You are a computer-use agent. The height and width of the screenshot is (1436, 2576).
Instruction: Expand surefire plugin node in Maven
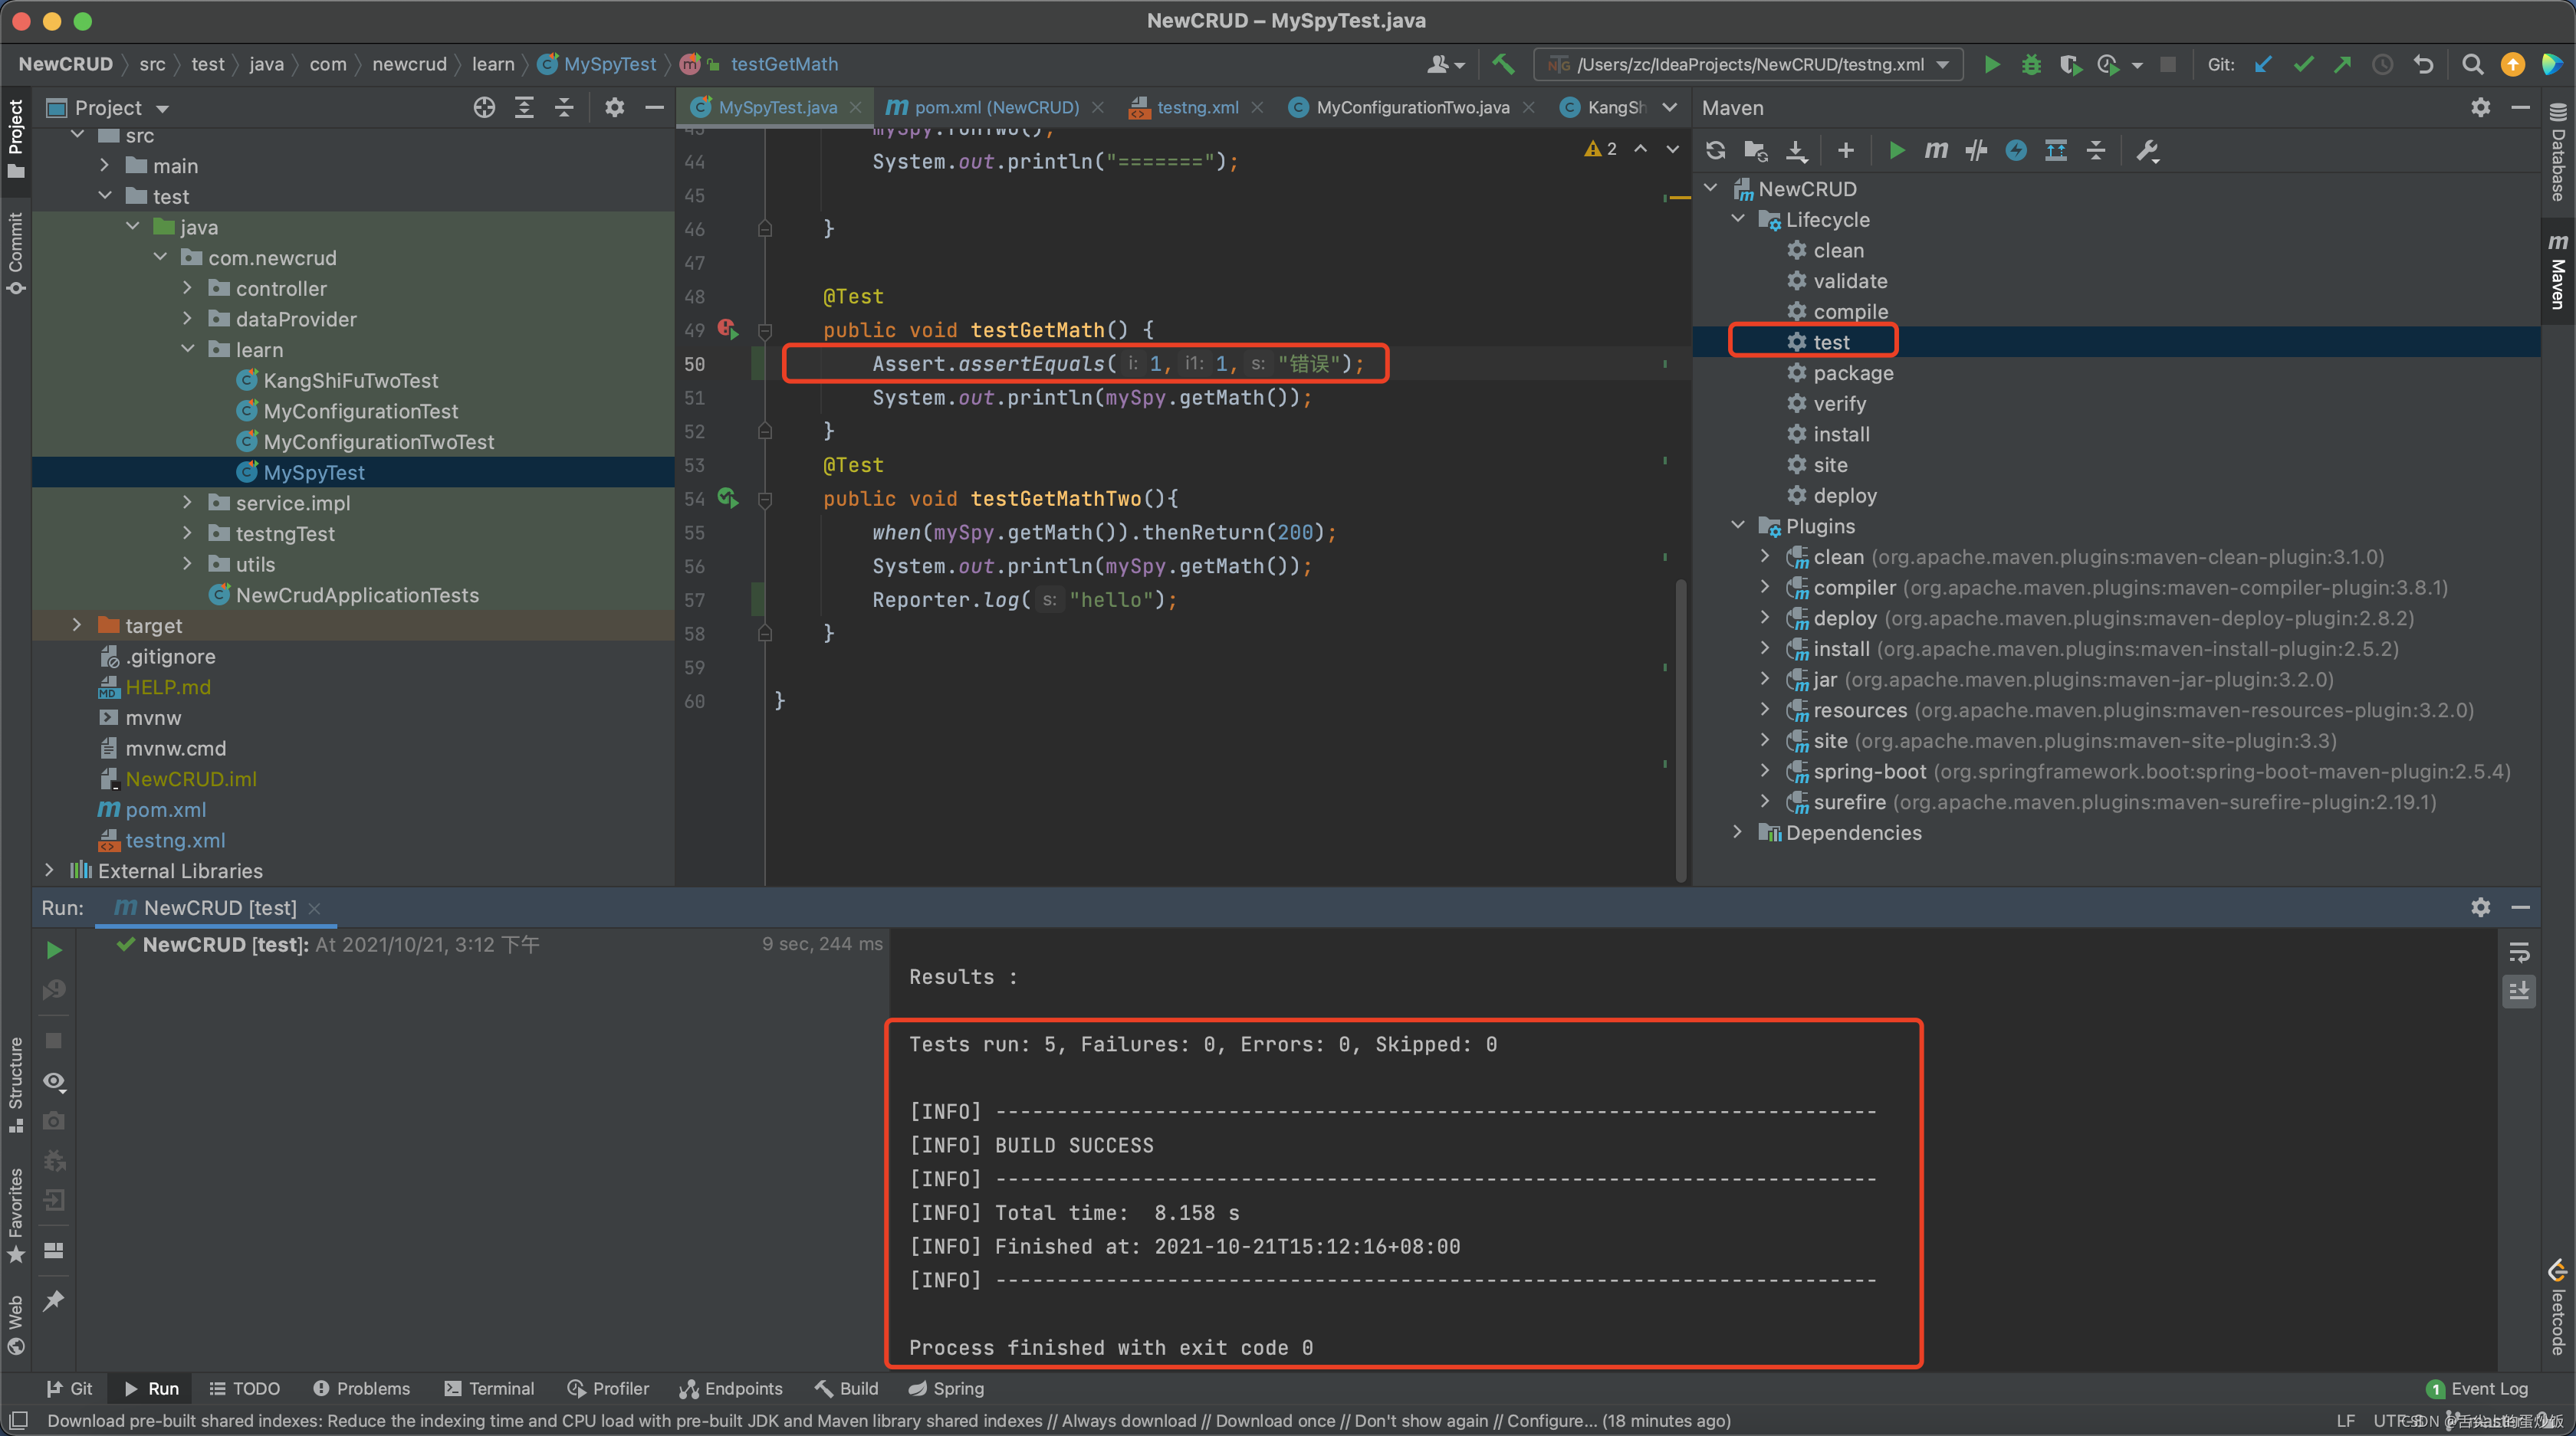1765,802
